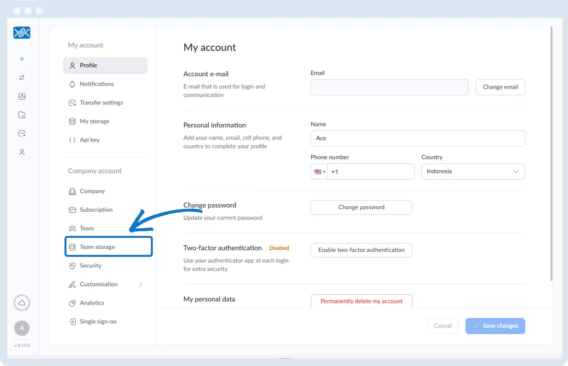Click Enable two-factor authentication button
Image resolution: width=568 pixels, height=366 pixels.
(361, 250)
